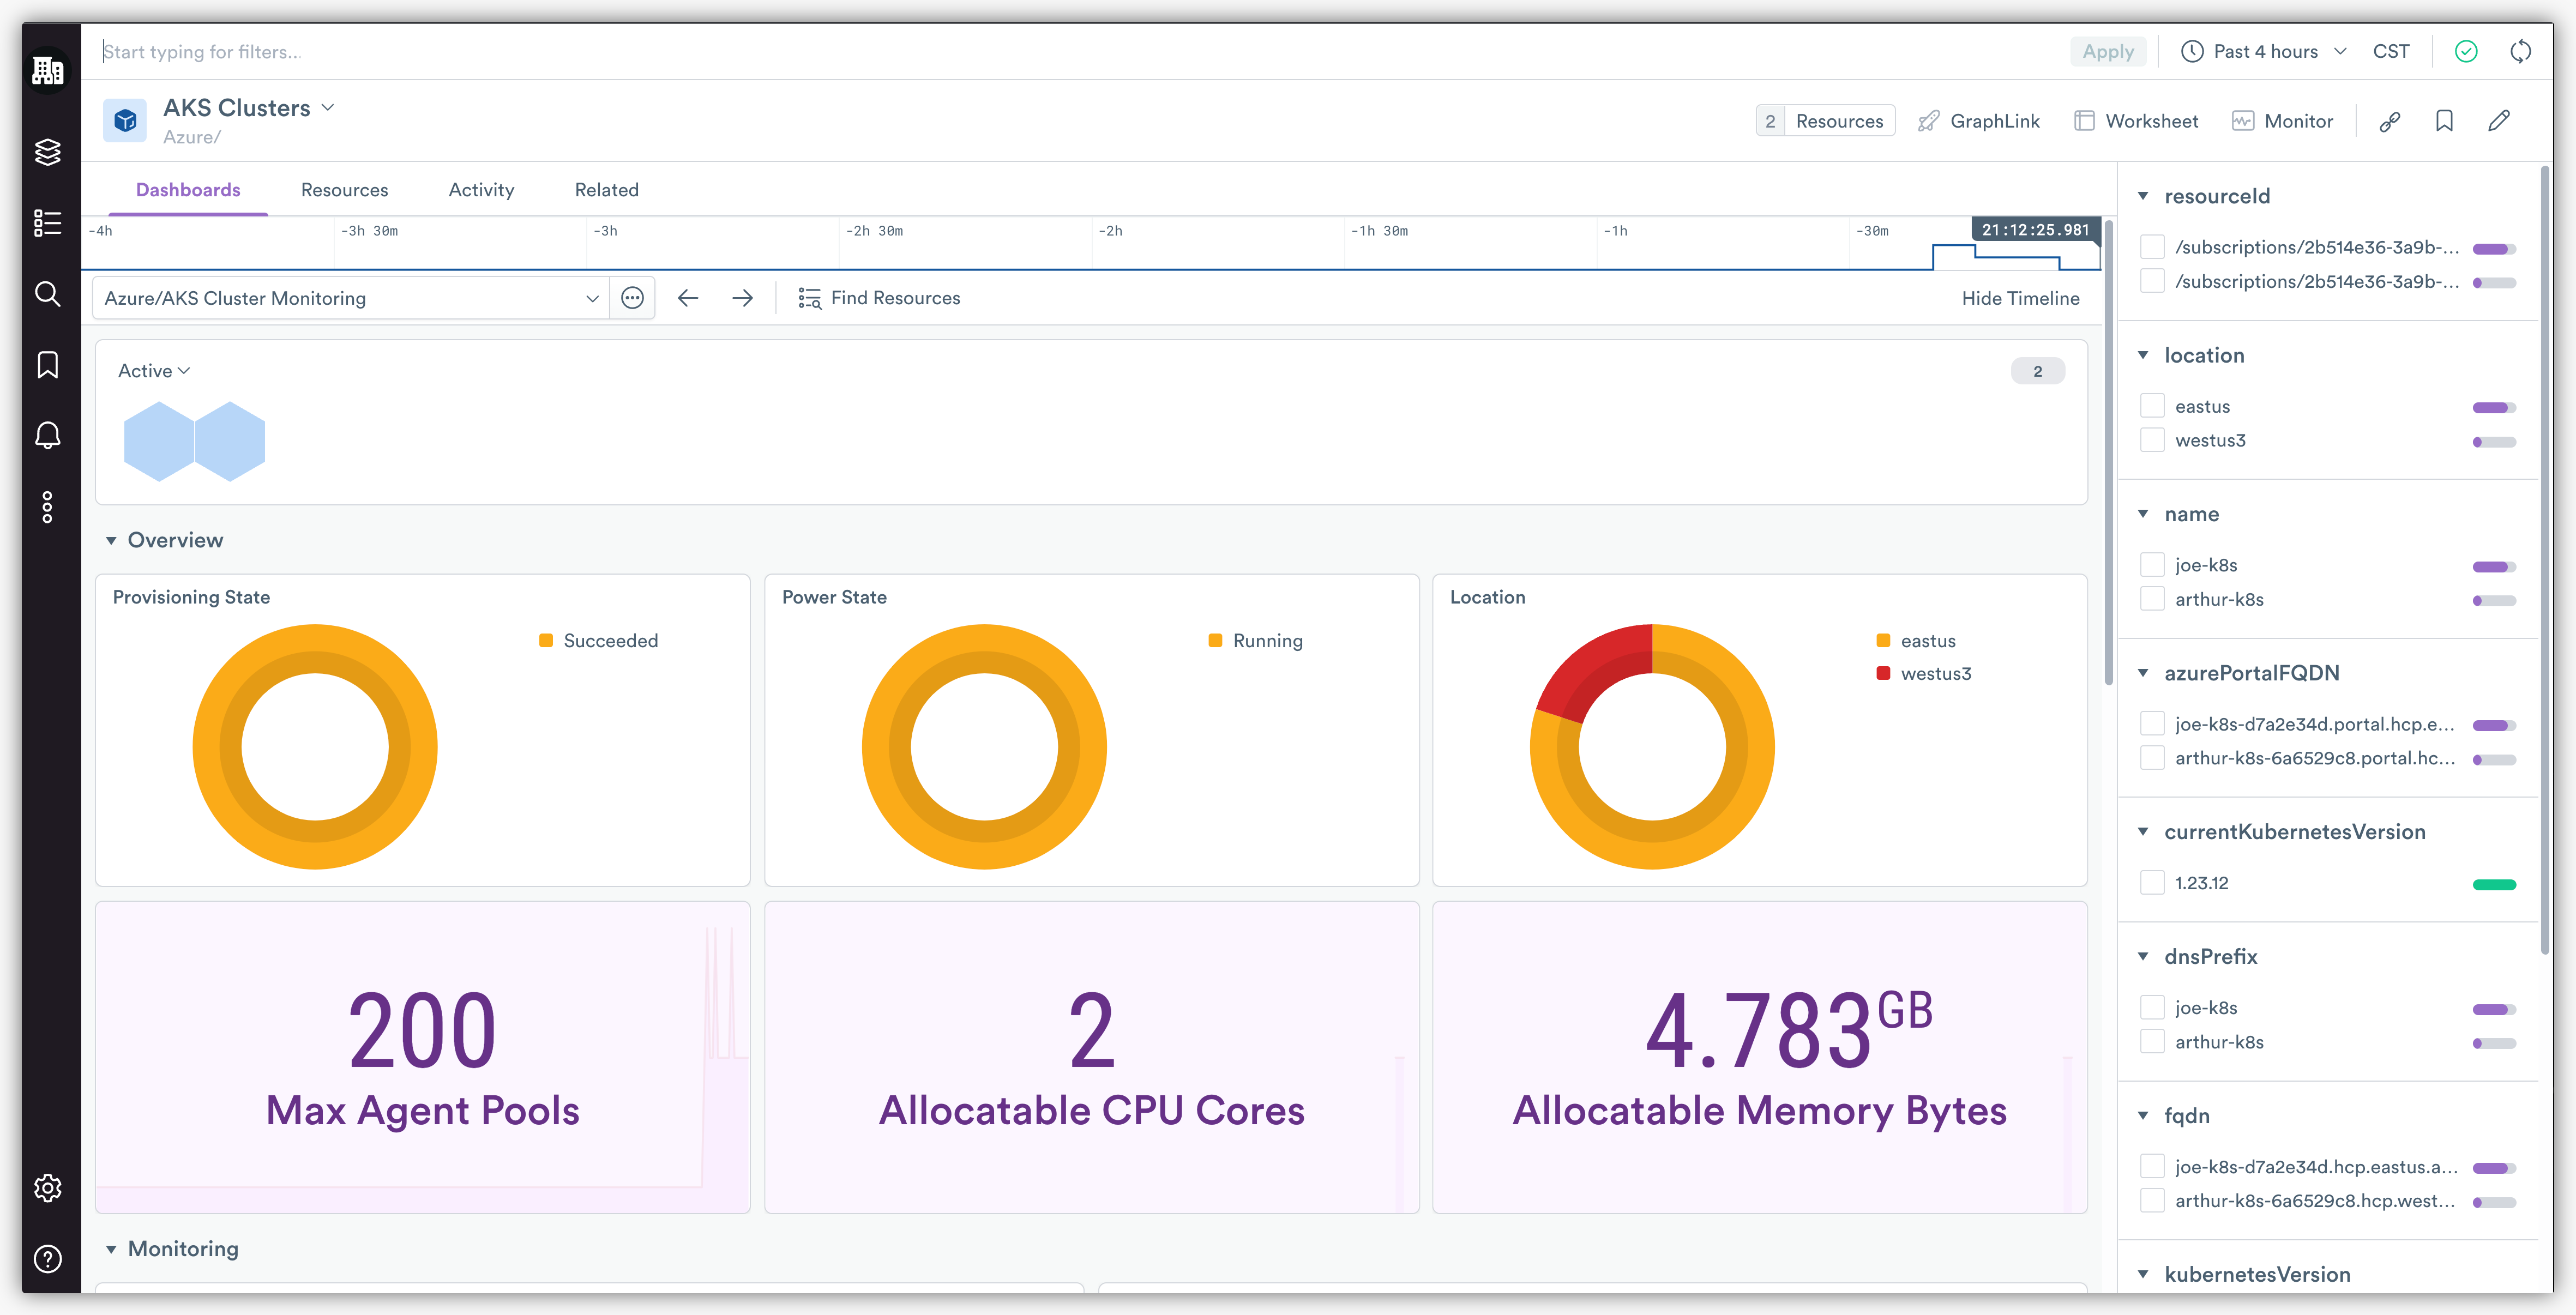Click the Apply filters button
Viewport: 2576px width, 1315px height.
click(2108, 51)
